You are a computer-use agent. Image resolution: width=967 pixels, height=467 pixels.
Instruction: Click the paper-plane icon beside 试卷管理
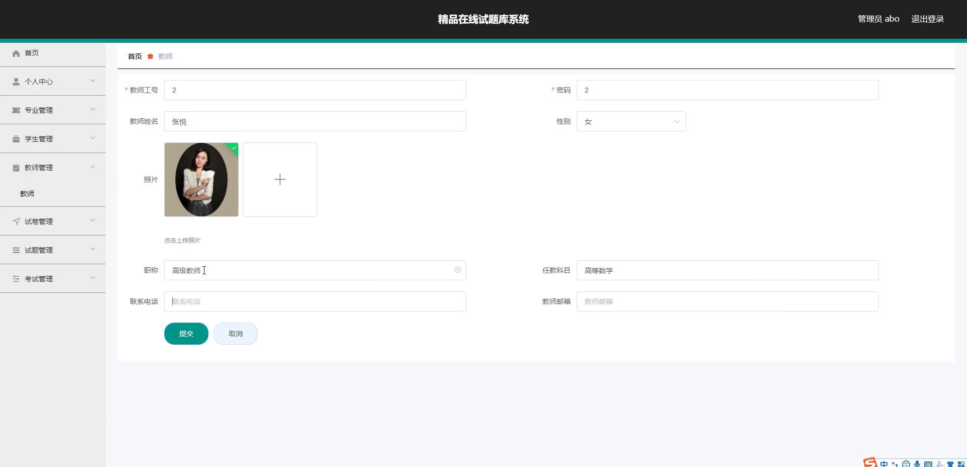point(16,221)
